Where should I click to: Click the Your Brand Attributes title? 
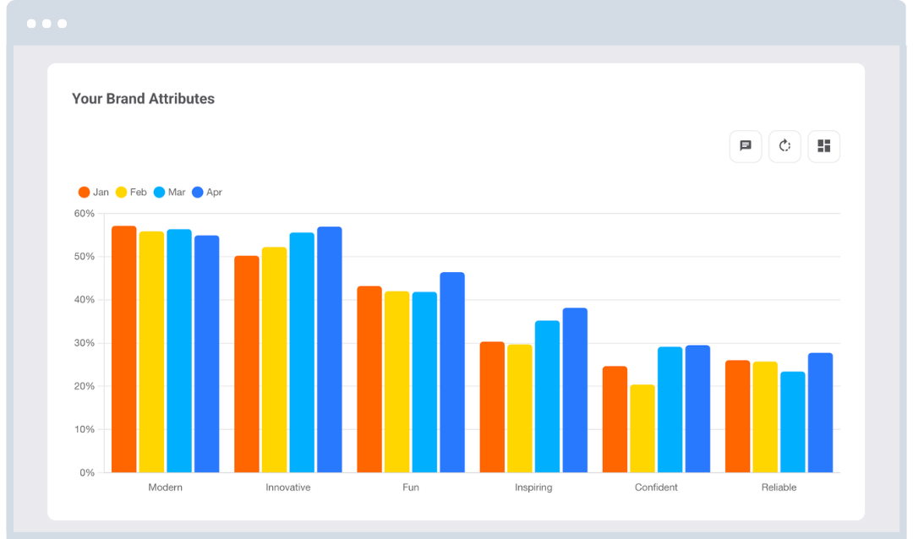point(143,99)
